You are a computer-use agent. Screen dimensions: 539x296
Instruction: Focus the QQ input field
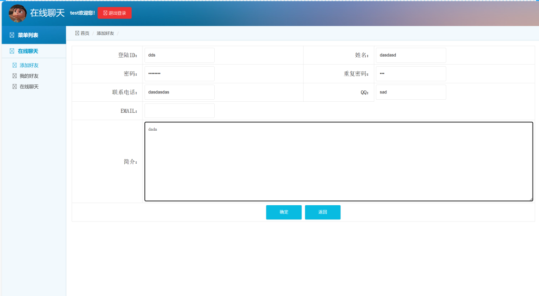pyautogui.click(x=411, y=92)
